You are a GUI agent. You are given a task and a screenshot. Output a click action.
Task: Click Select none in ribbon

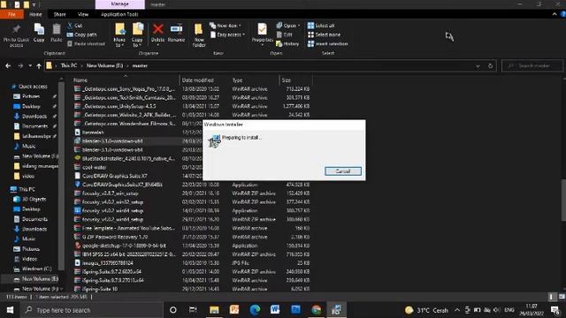pyautogui.click(x=324, y=34)
